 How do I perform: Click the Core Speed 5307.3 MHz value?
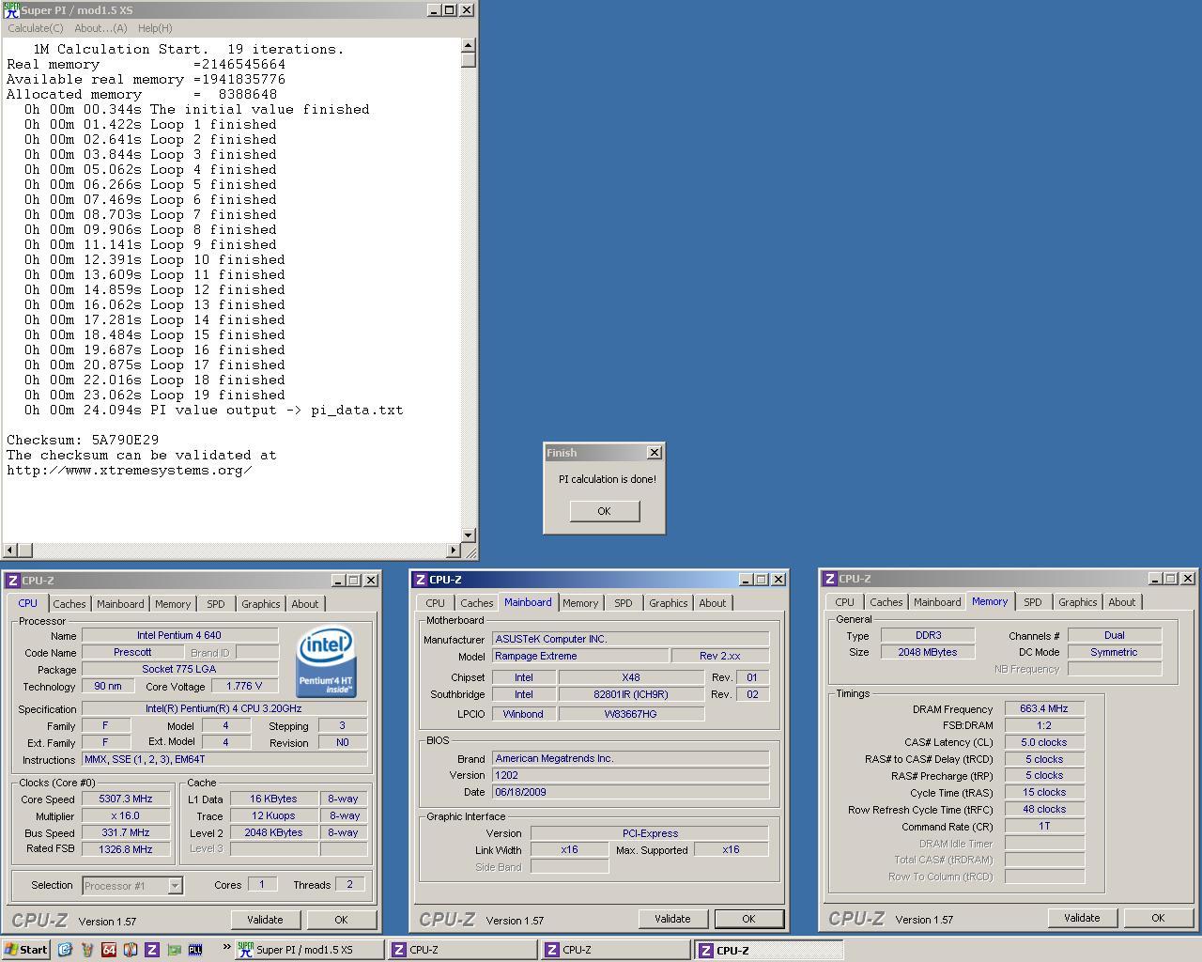click(126, 799)
